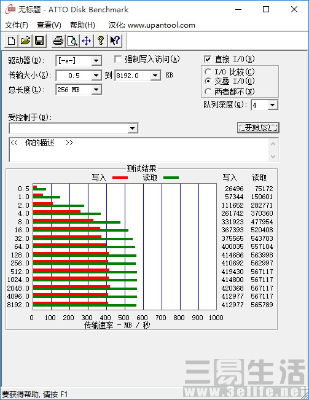309x400 pixels.
Task: Expand the 受控制于 combo box
Action: 132,128
